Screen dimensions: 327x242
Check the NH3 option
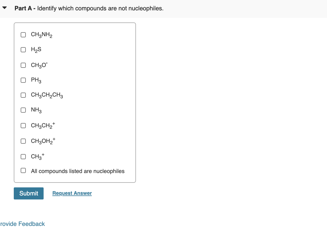pyautogui.click(x=23, y=110)
